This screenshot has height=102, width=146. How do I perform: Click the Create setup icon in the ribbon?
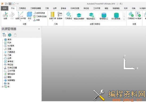point(5,15)
